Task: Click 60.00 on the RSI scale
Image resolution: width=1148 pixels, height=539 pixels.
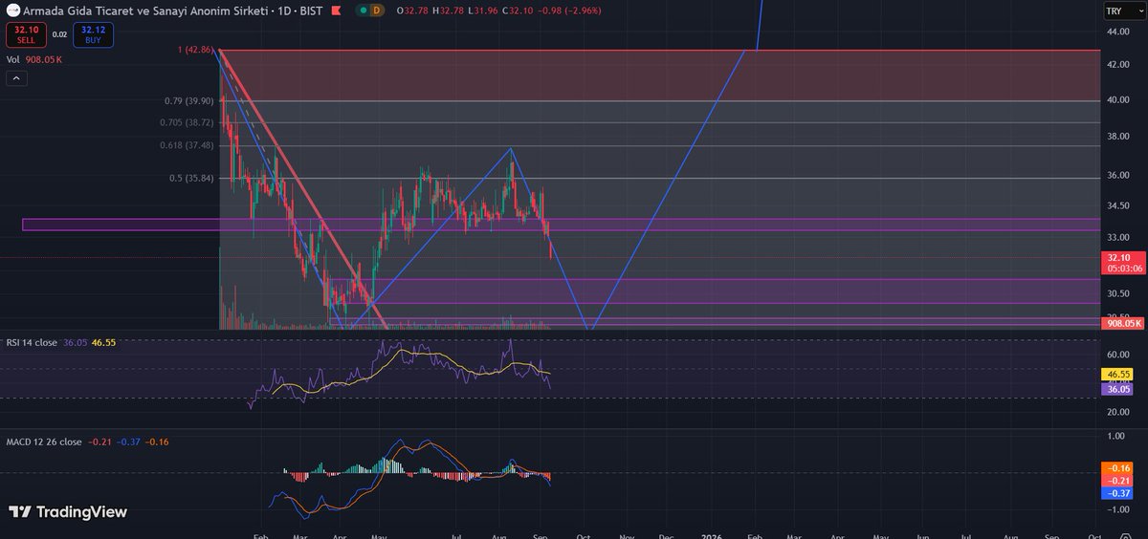Action: point(1118,353)
